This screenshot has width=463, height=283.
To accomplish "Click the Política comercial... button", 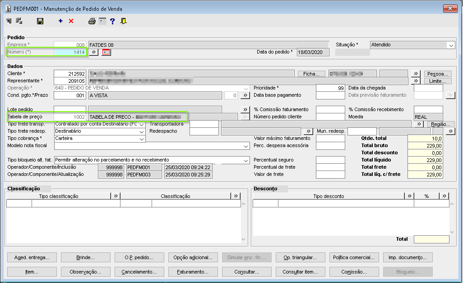I will click(354, 257).
